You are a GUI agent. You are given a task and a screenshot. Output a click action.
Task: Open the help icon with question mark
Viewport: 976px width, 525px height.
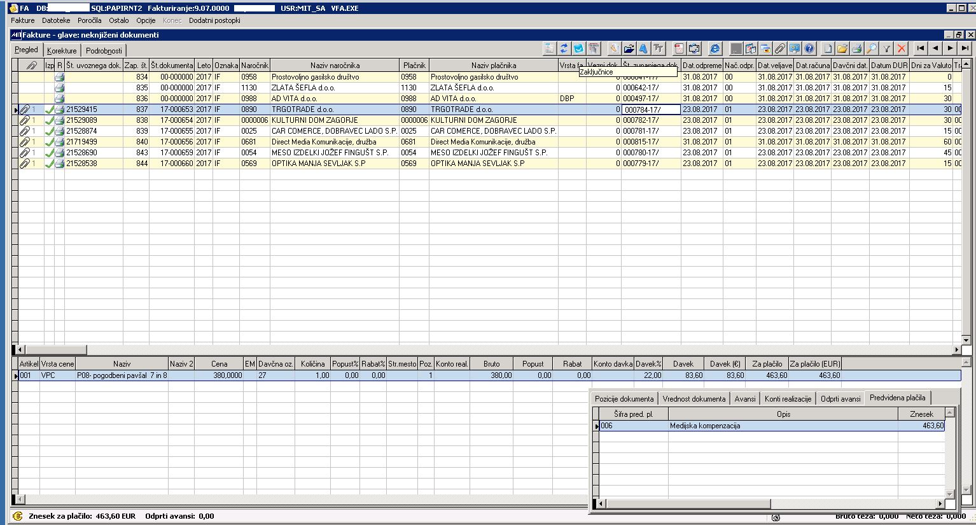tap(809, 48)
